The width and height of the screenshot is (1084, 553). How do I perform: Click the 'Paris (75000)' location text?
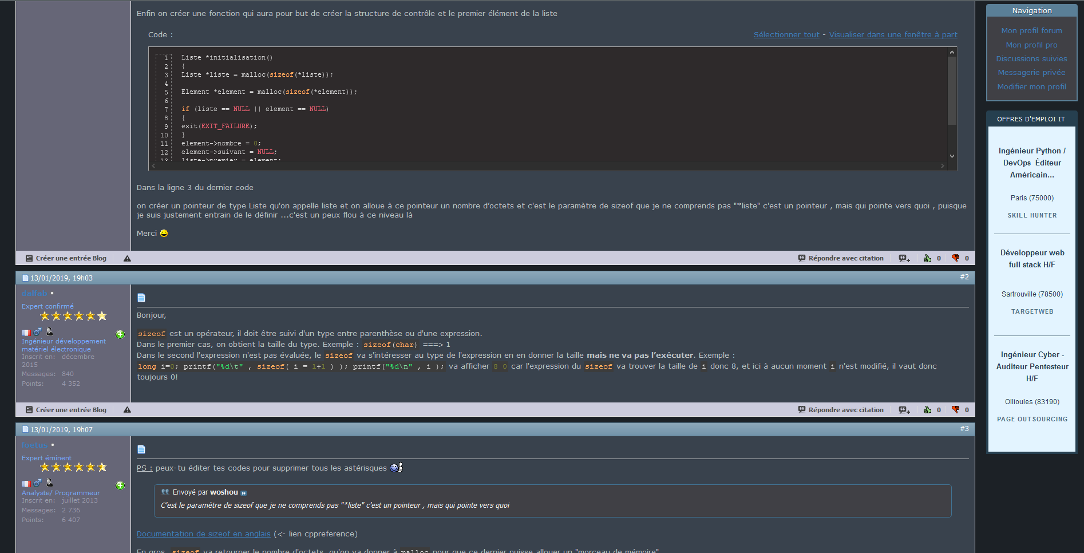[x=1032, y=198]
